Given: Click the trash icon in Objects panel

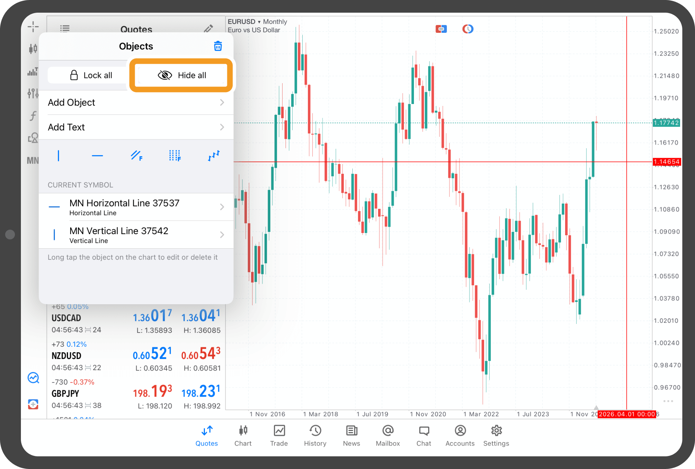Looking at the screenshot, I should 218,46.
